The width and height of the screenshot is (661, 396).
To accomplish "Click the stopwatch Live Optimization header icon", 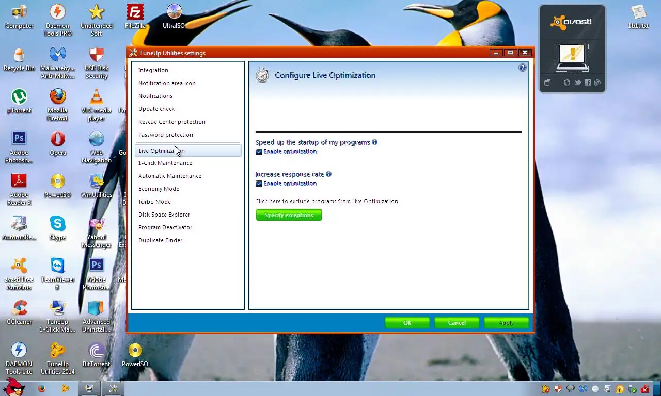I will (x=262, y=75).
